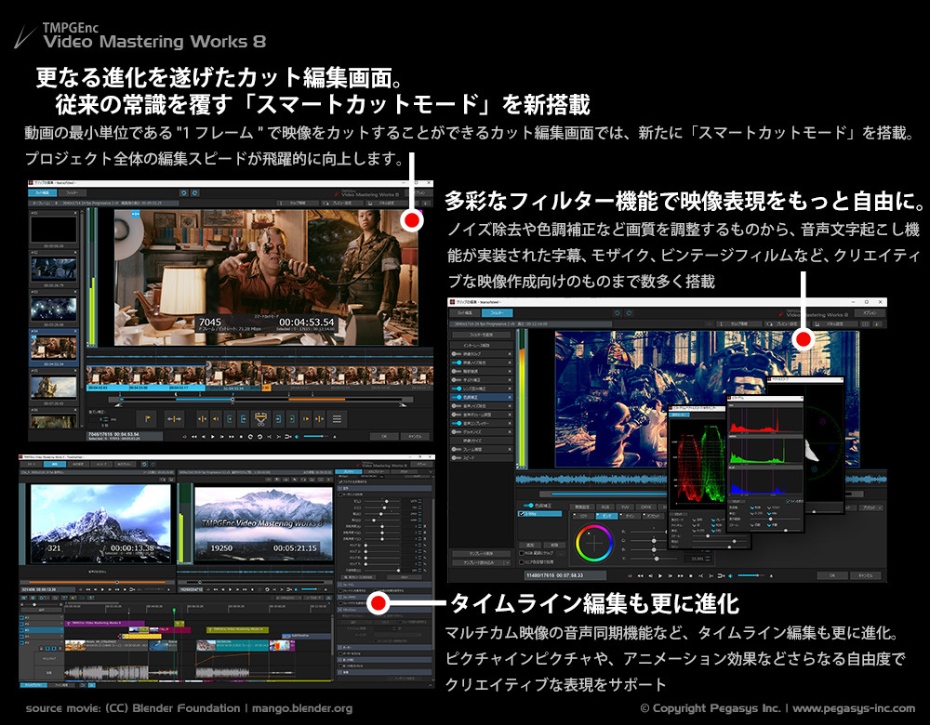Click color wheel in color correction panel
The width and height of the screenshot is (930, 725).
593,543
